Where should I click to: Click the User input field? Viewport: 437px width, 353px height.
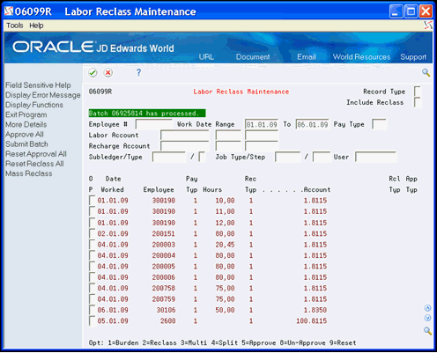click(375, 157)
